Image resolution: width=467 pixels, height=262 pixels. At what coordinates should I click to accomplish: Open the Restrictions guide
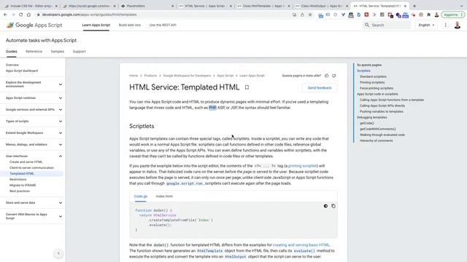tap(18, 180)
